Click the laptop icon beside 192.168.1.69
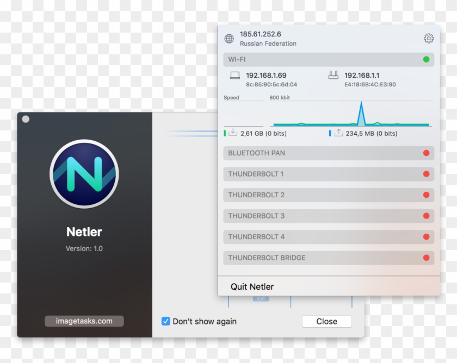This screenshot has width=457, height=363. (233, 76)
